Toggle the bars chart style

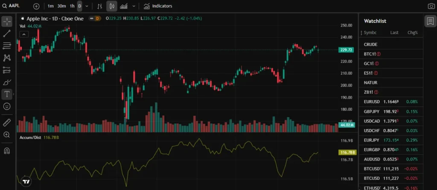click(100, 6)
